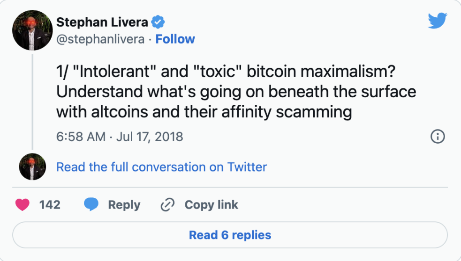The image size is (461, 261).
Task: Click the 142 likes count
Action: coord(50,205)
